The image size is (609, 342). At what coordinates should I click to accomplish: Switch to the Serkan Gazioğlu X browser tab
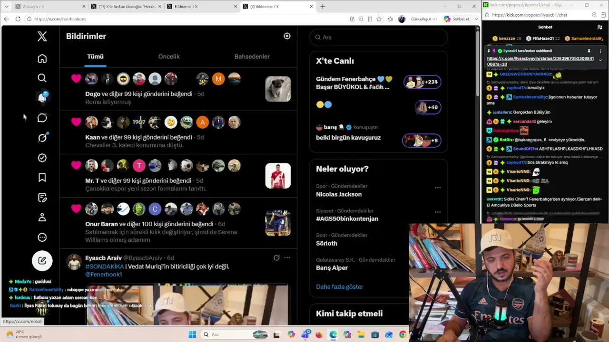point(126,6)
